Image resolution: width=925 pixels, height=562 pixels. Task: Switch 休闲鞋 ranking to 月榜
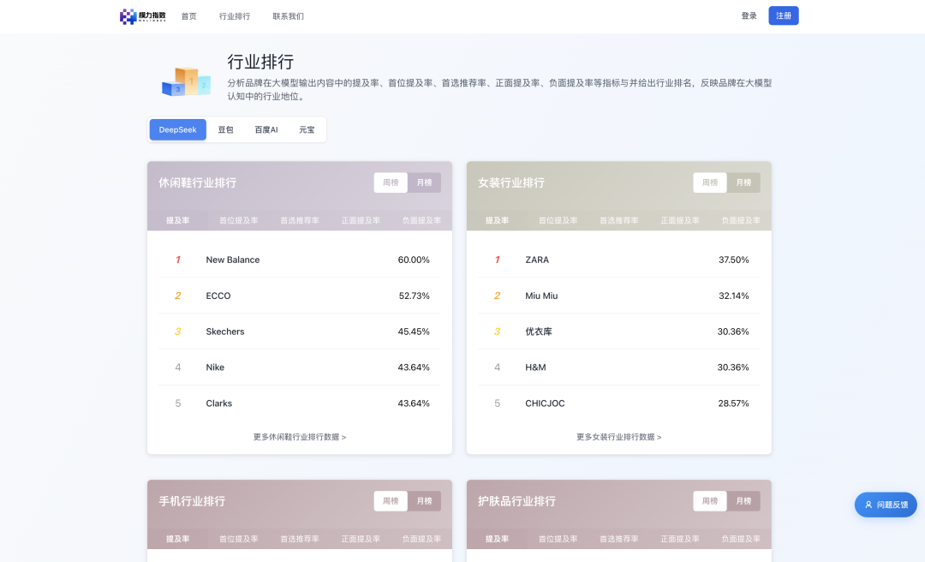424,183
